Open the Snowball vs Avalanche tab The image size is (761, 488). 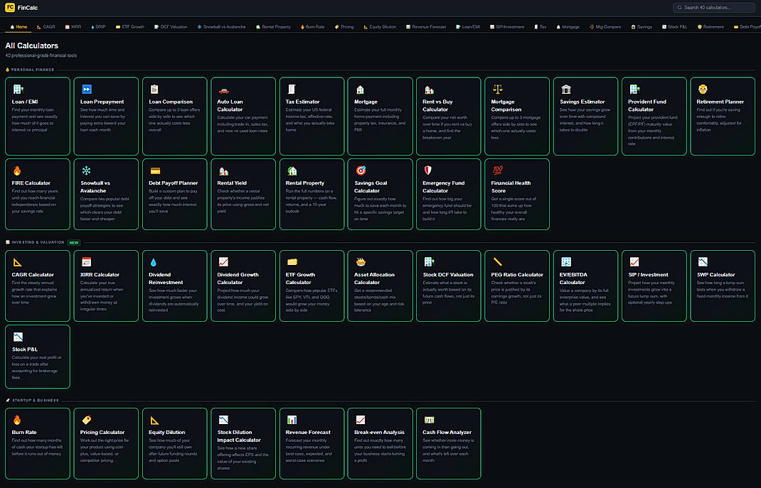coord(221,27)
